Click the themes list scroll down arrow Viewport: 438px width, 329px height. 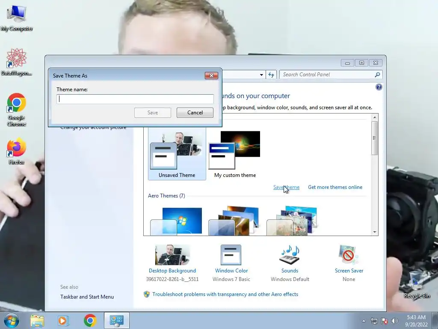tap(375, 232)
